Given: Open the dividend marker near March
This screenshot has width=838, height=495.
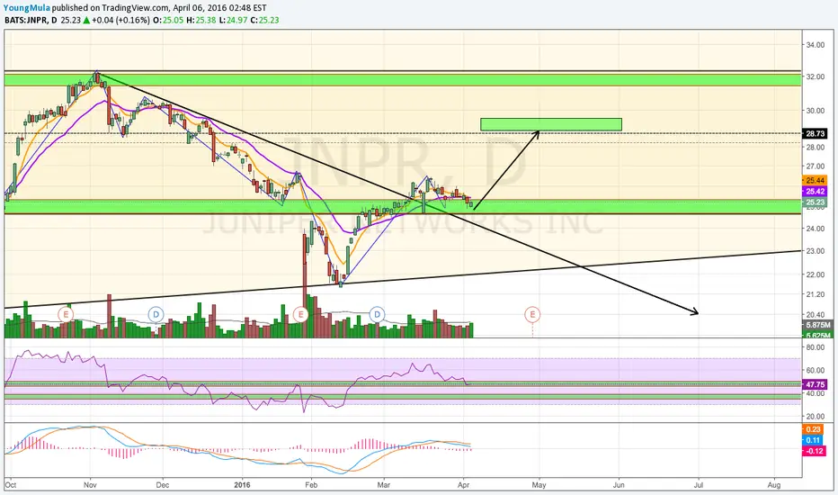Looking at the screenshot, I should tap(378, 314).
